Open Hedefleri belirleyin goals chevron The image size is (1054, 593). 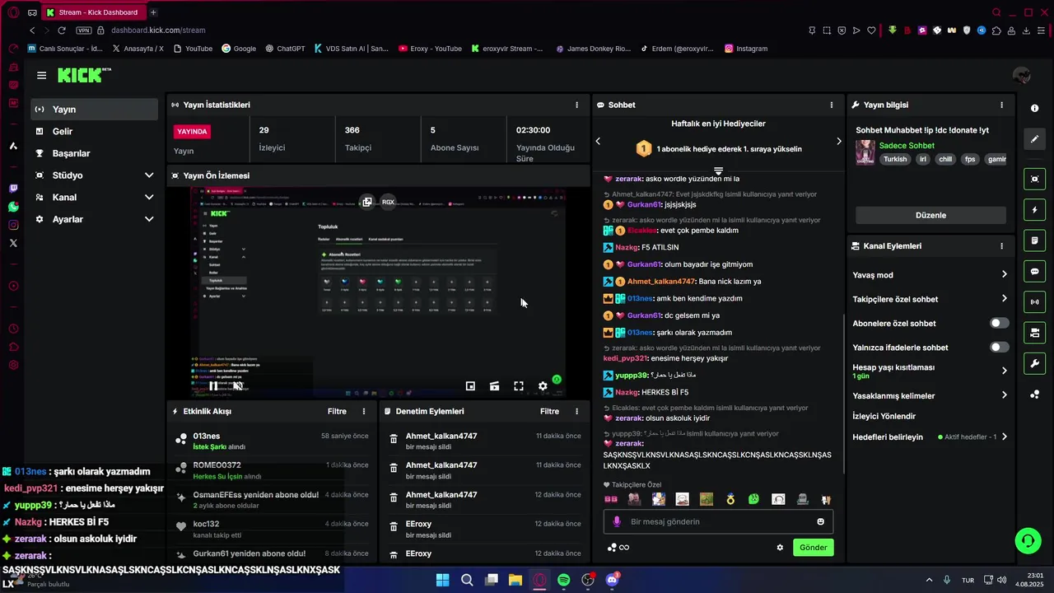point(1004,437)
